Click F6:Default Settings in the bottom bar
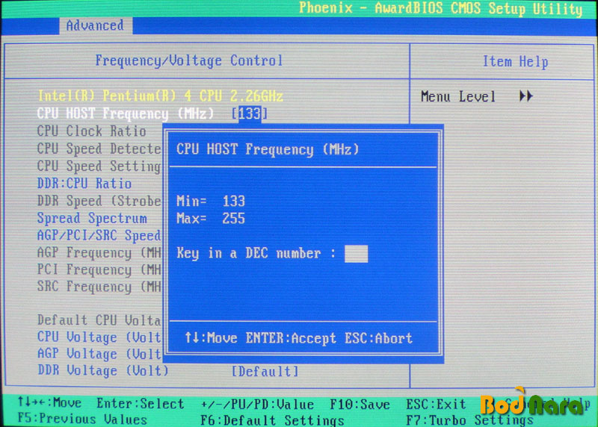The width and height of the screenshot is (598, 427). (x=272, y=420)
